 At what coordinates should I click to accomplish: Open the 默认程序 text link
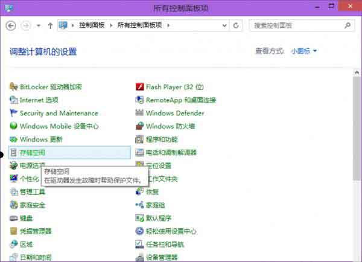click(159, 218)
